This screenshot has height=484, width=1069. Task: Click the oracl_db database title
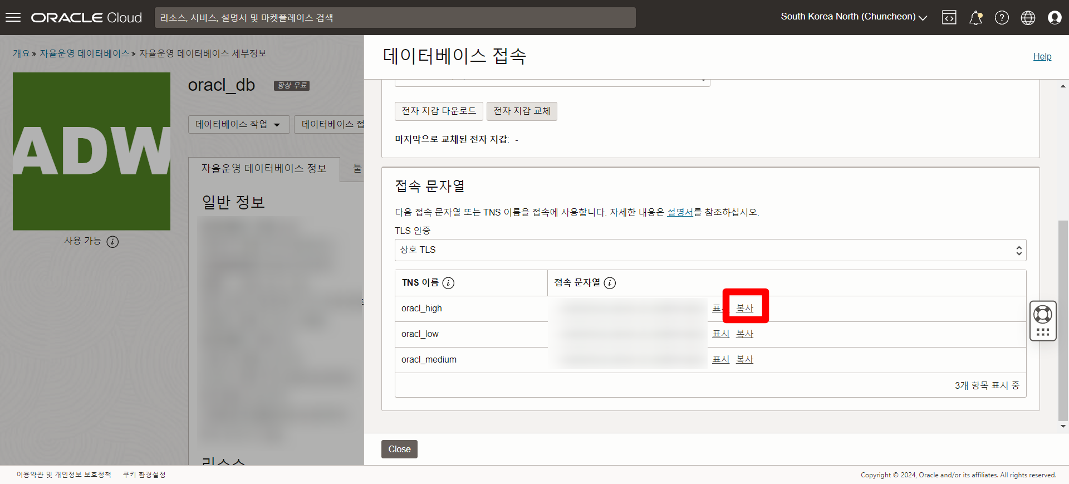coord(221,85)
